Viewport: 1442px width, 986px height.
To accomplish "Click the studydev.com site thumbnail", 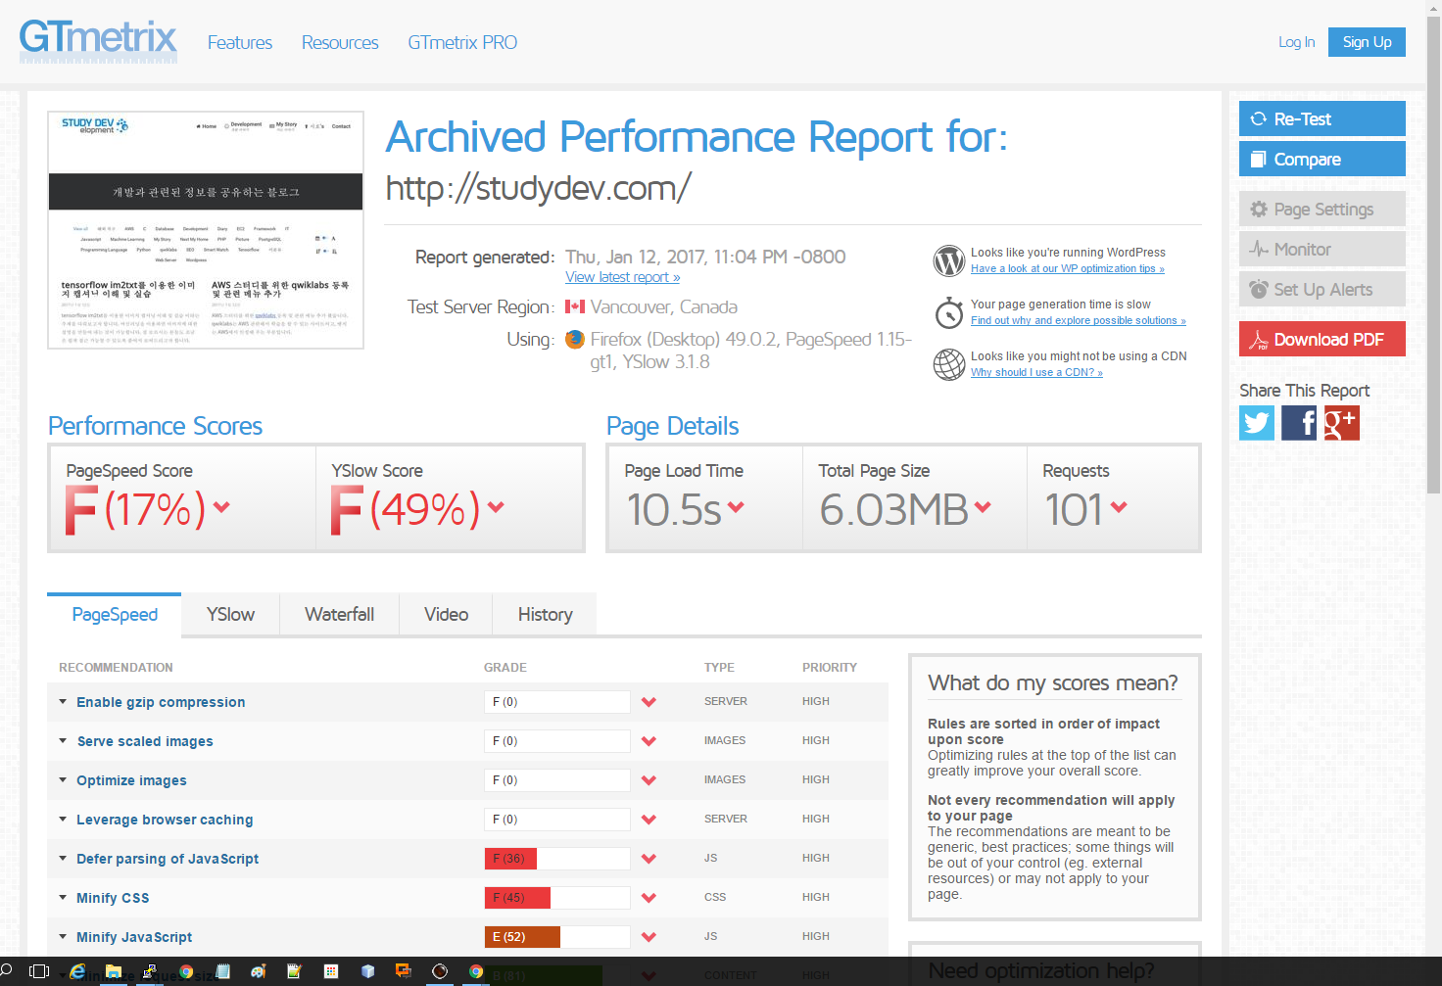I will click(x=206, y=230).
